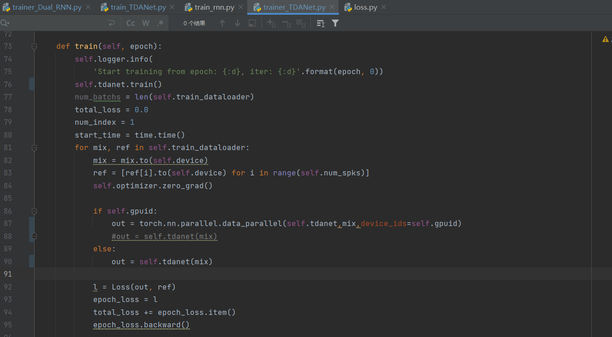
Task: Remove last occurrence from selection
Action: [285, 23]
